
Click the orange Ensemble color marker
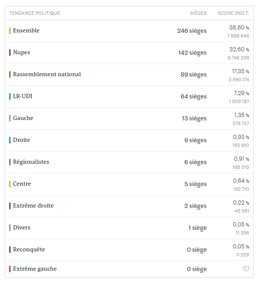pos(10,31)
